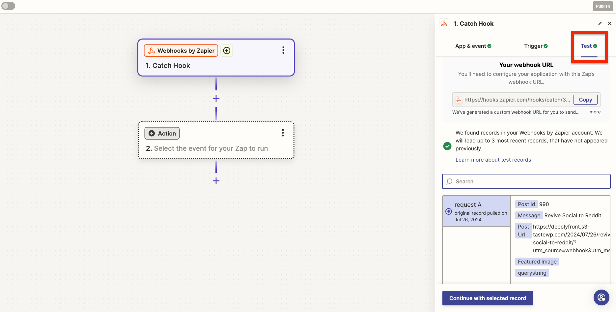Copy the webhook URL
Viewport: 616px width, 312px height.
[x=585, y=100]
